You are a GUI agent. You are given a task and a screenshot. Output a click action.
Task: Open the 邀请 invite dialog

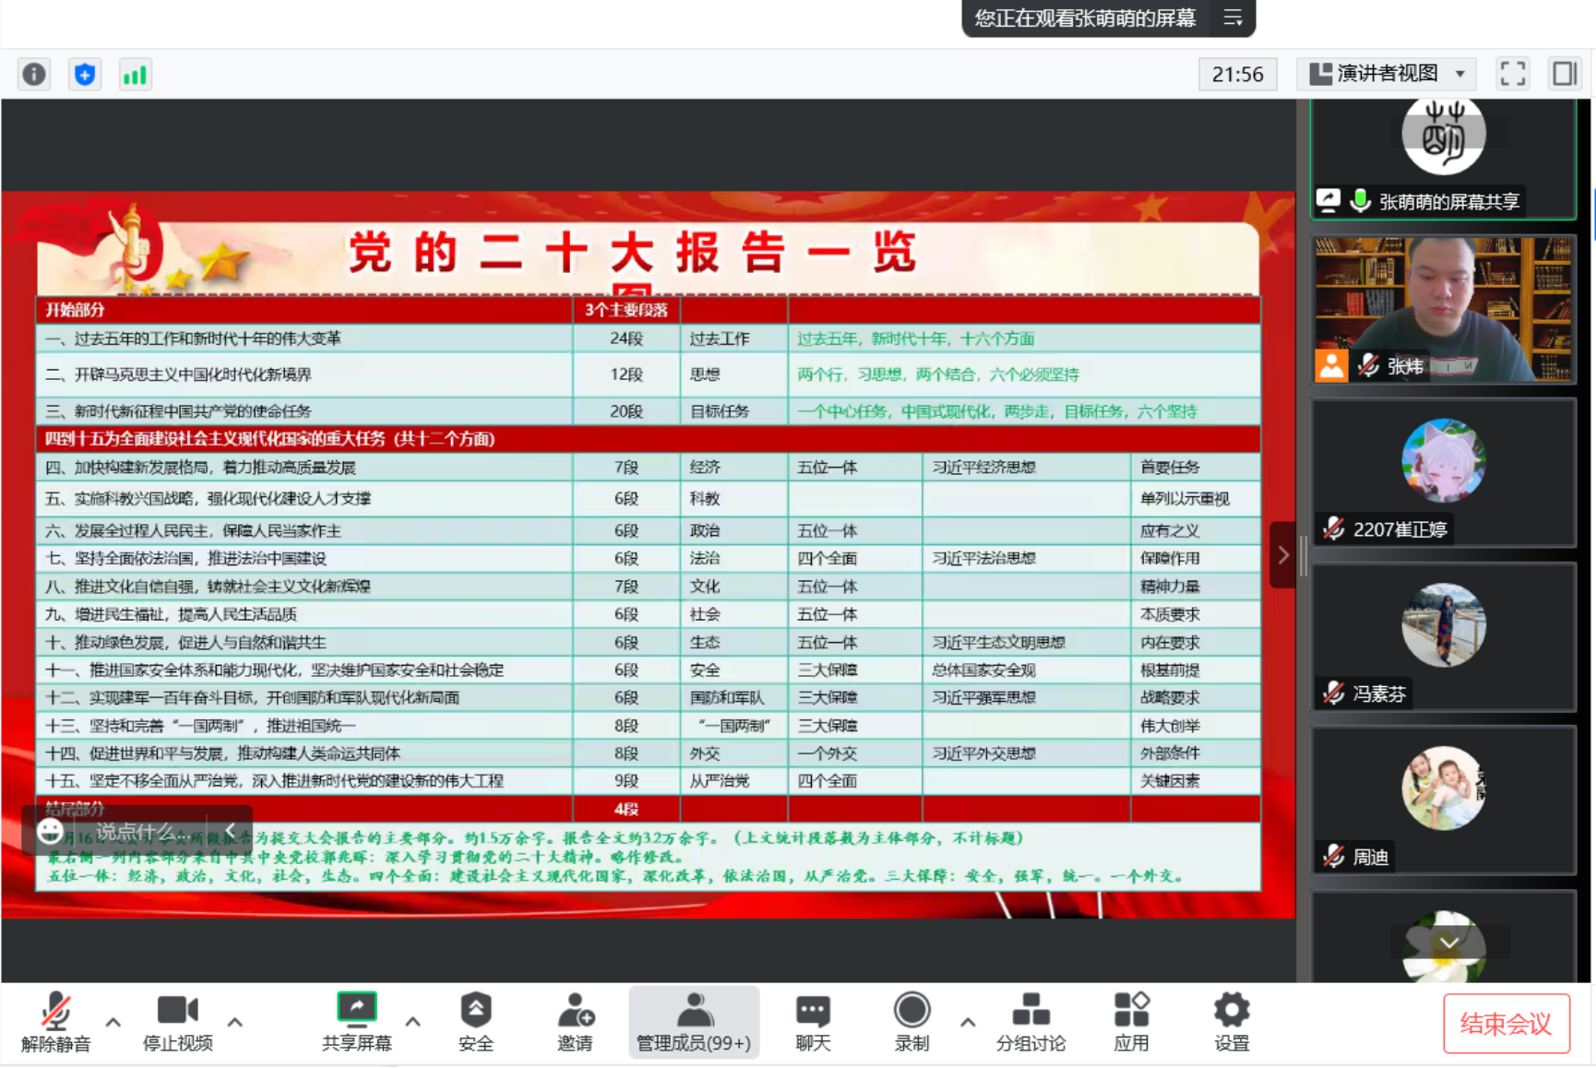click(x=575, y=1022)
